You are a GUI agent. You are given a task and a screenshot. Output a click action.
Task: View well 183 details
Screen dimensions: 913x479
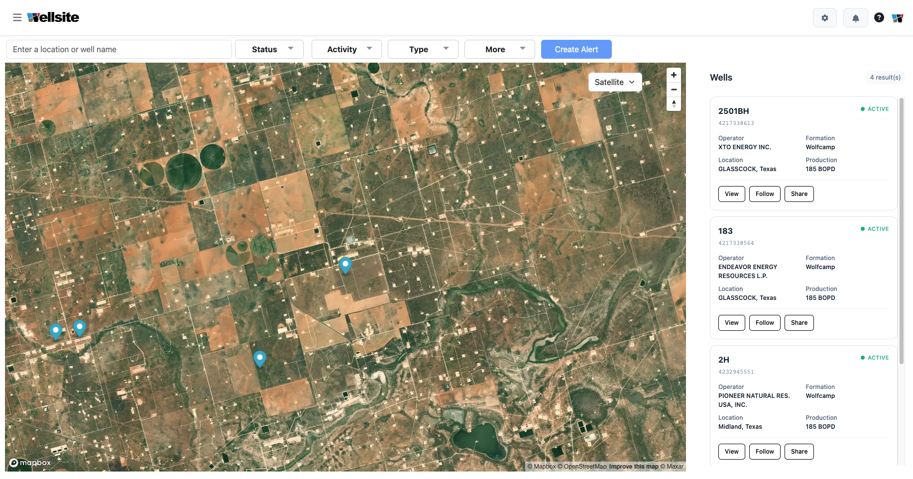tap(732, 323)
